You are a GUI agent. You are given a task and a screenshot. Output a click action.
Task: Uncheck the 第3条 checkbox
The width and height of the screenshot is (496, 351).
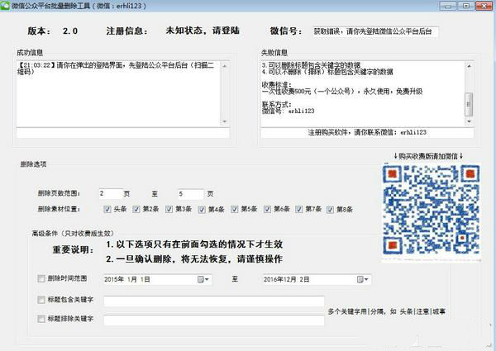pos(169,209)
